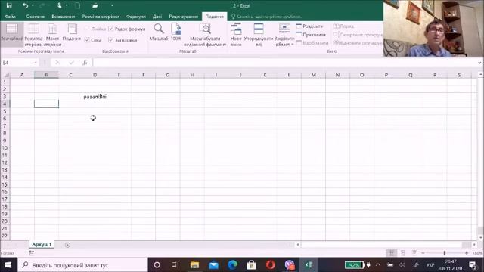Open the Windows Start menu
Screen dimensions: 484x272
[x=8, y=265]
